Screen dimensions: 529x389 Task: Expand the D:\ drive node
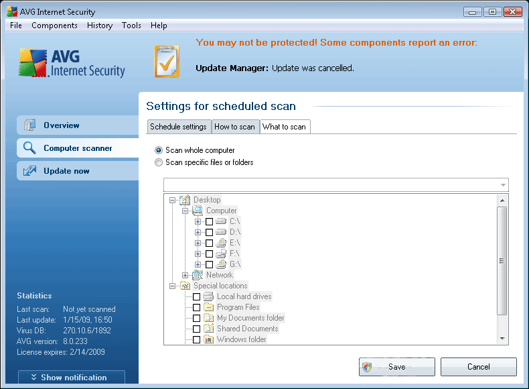198,232
